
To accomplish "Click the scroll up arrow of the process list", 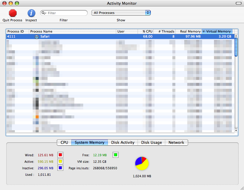I will [236, 36].
